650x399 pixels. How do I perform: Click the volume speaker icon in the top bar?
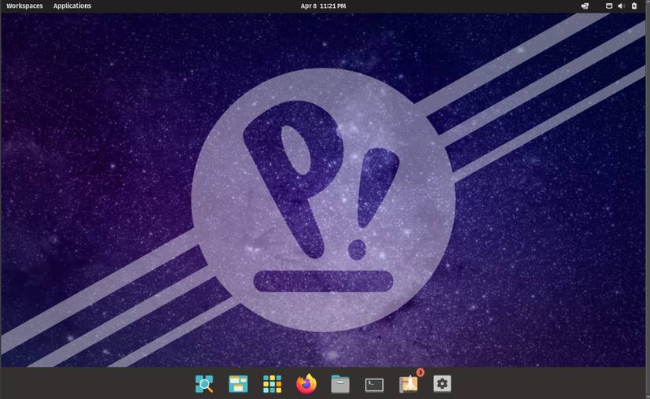[621, 6]
